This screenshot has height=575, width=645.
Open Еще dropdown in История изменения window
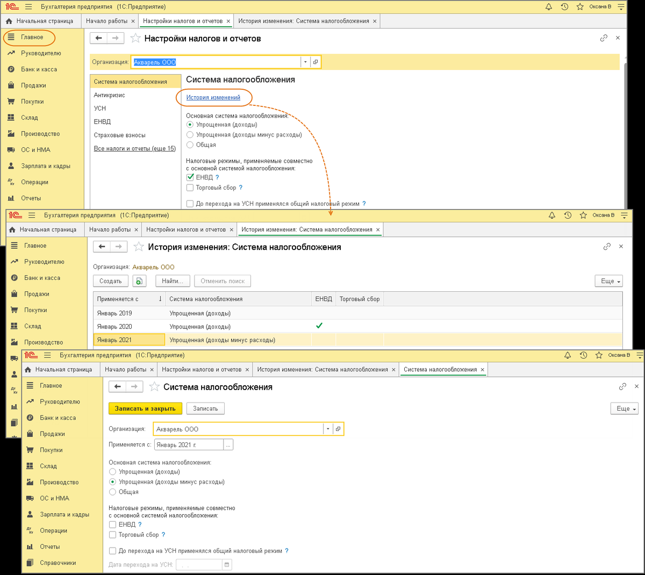(608, 281)
